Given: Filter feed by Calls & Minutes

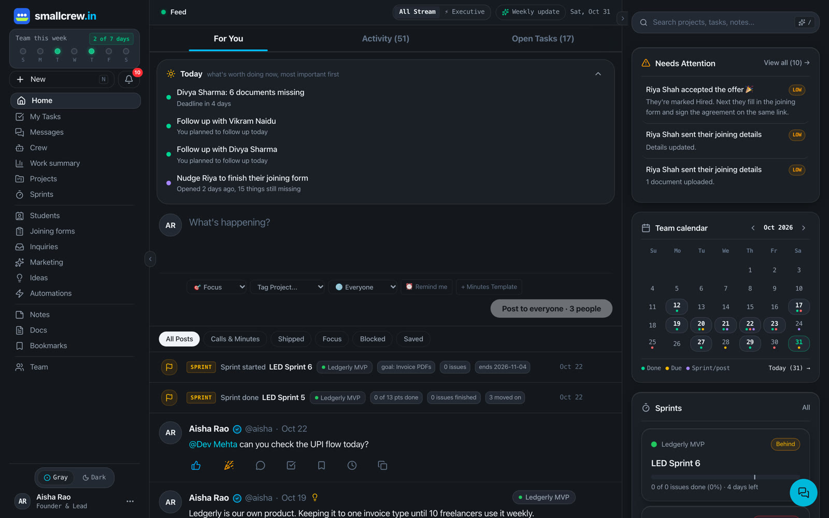Looking at the screenshot, I should tap(235, 339).
